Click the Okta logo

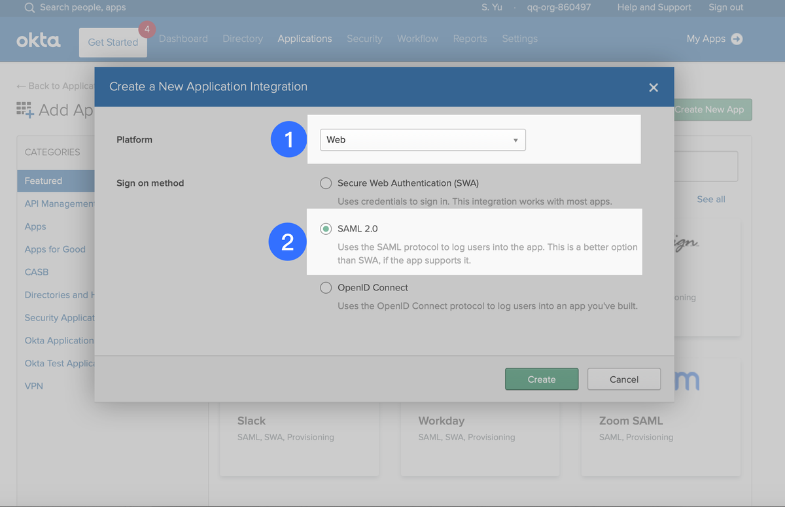tap(39, 40)
